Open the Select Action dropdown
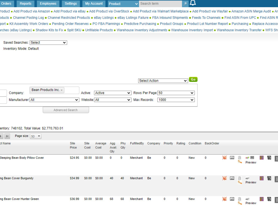 [163, 81]
